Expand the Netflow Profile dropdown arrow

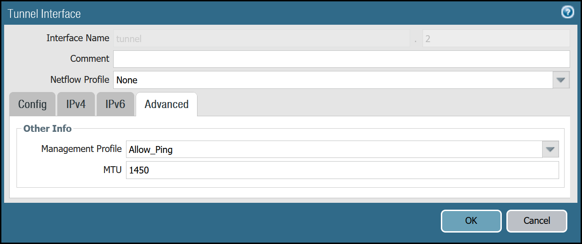click(560, 80)
